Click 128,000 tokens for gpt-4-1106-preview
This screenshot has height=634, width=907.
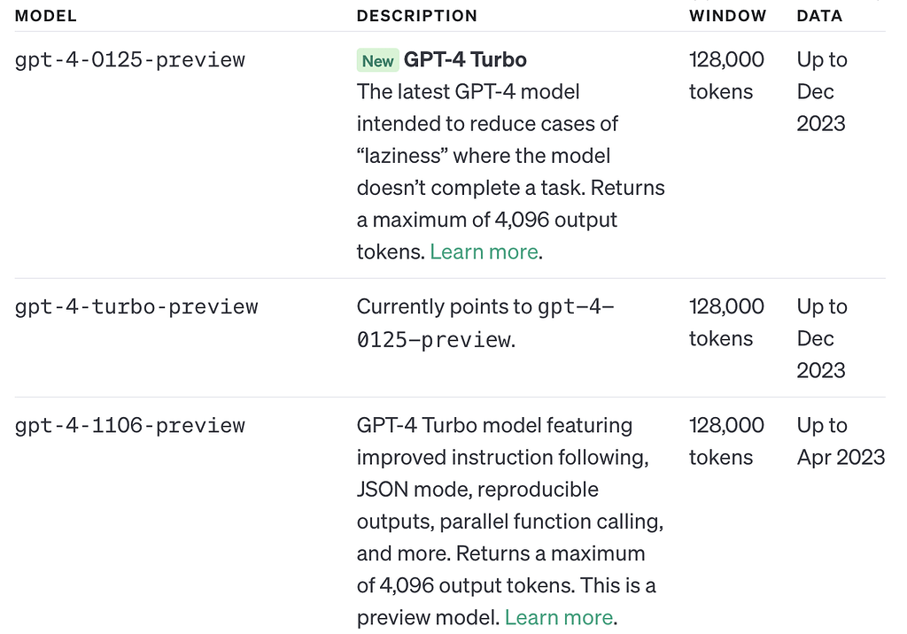point(726,441)
